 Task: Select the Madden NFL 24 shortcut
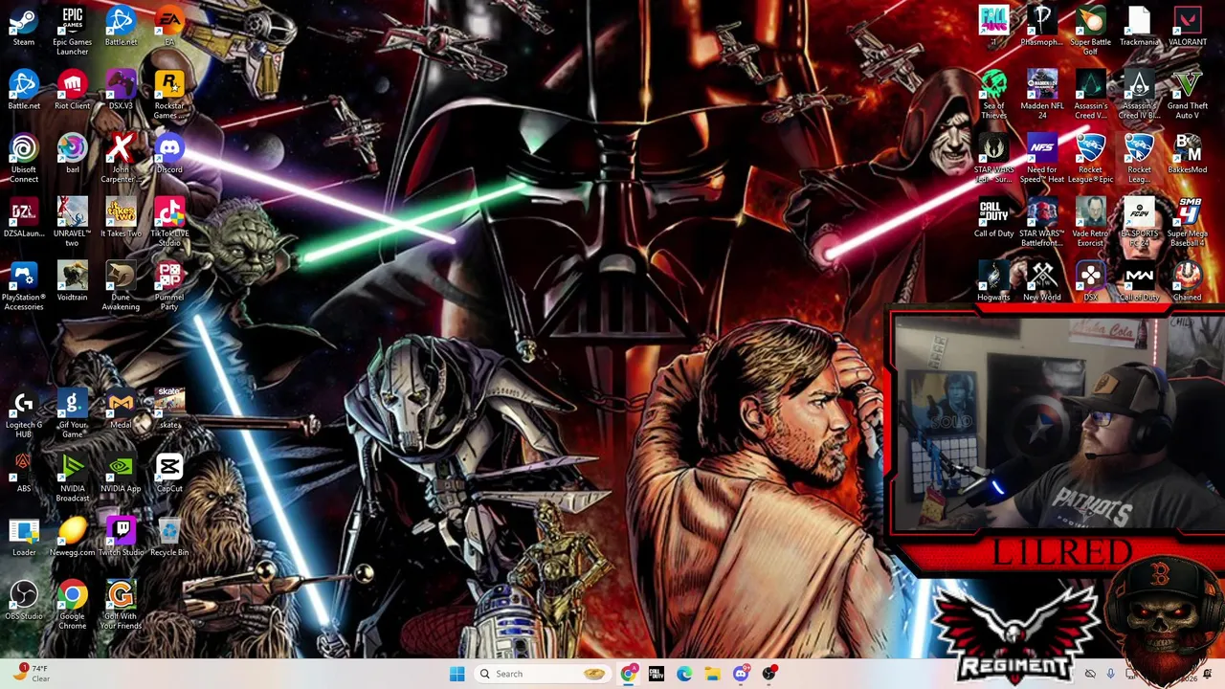1042,95
